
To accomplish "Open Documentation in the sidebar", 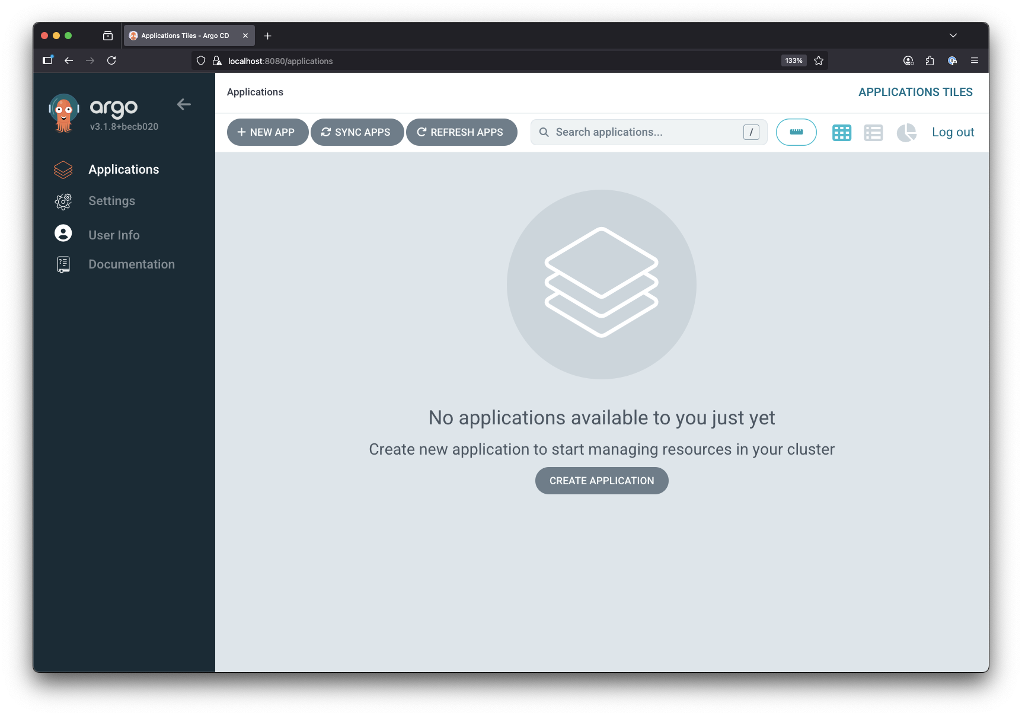I will tap(132, 264).
